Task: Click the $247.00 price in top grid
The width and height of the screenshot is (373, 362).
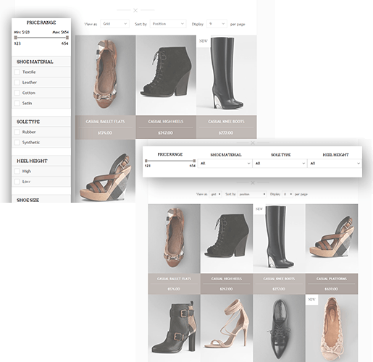Action: click(166, 132)
